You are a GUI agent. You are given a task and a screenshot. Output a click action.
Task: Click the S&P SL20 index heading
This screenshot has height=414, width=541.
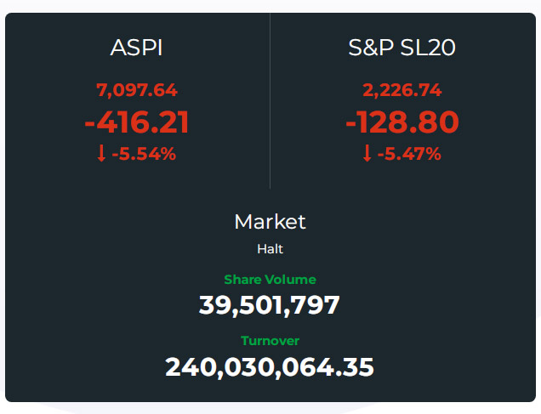coord(402,48)
